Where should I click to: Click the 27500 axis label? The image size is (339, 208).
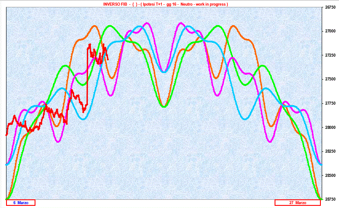(330, 79)
